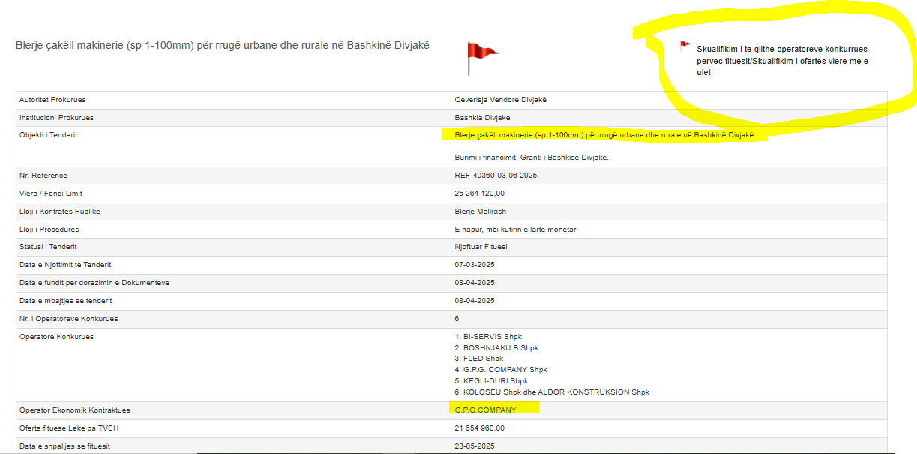This screenshot has width=917, height=454.
Task: Click Bashkia Divjake procuring institution
Action: 482,118
